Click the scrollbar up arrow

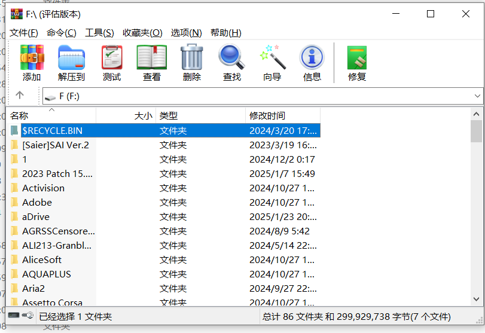coord(477,114)
